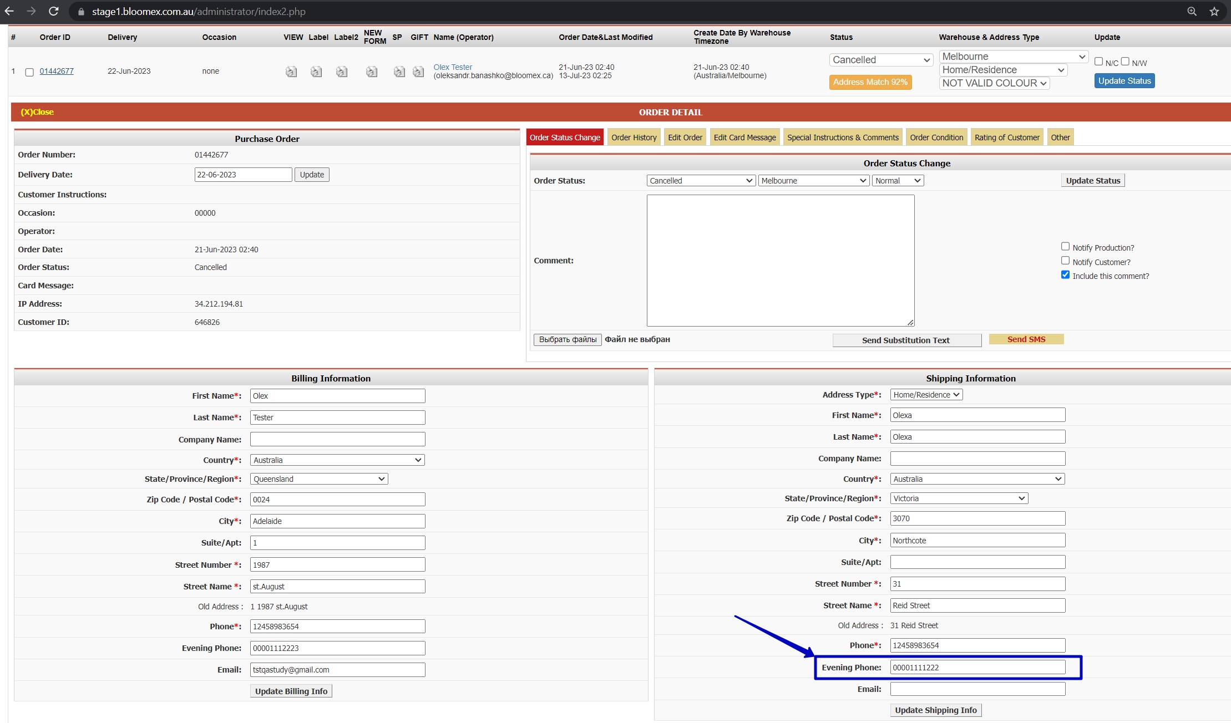Reload the page with refresh icon
Viewport: 1231px width, 723px height.
pyautogui.click(x=54, y=11)
